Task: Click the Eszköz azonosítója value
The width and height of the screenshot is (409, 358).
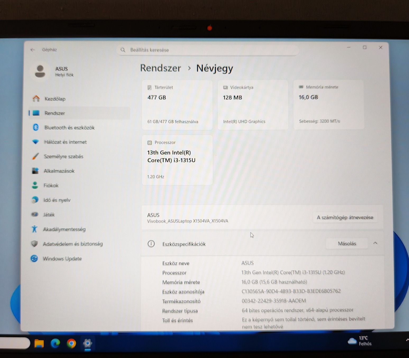Action: [x=291, y=291]
